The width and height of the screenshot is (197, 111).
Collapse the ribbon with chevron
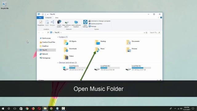[x=159, y=18]
